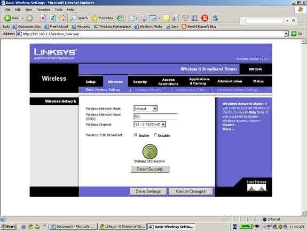Viewport: 307px width, 231px height.
Task: Open Mail icon dropdown arrow
Action: coord(137,18)
